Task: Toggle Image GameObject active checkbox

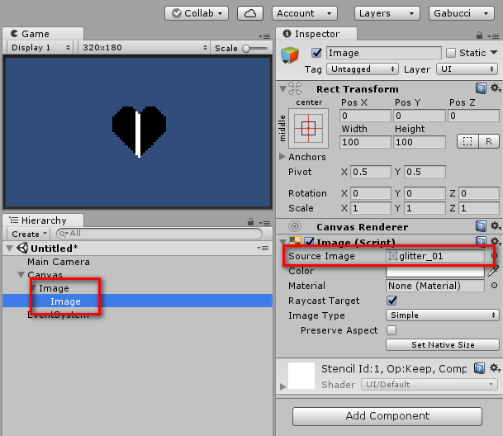Action: 316,53
